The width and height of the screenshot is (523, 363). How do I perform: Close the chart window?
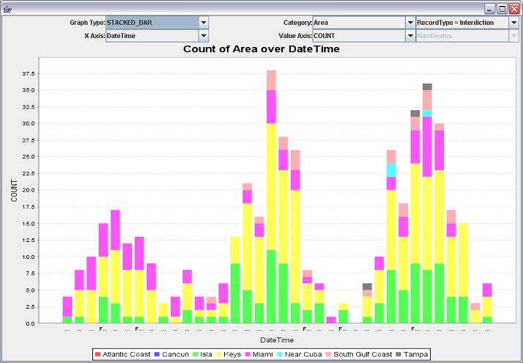[x=514, y=9]
